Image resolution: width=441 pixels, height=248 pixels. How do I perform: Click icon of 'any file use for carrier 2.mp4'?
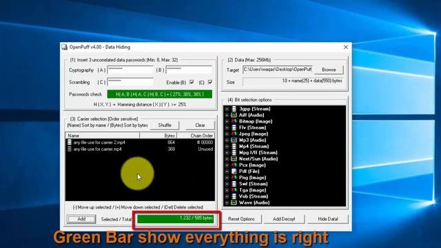[x=70, y=143]
